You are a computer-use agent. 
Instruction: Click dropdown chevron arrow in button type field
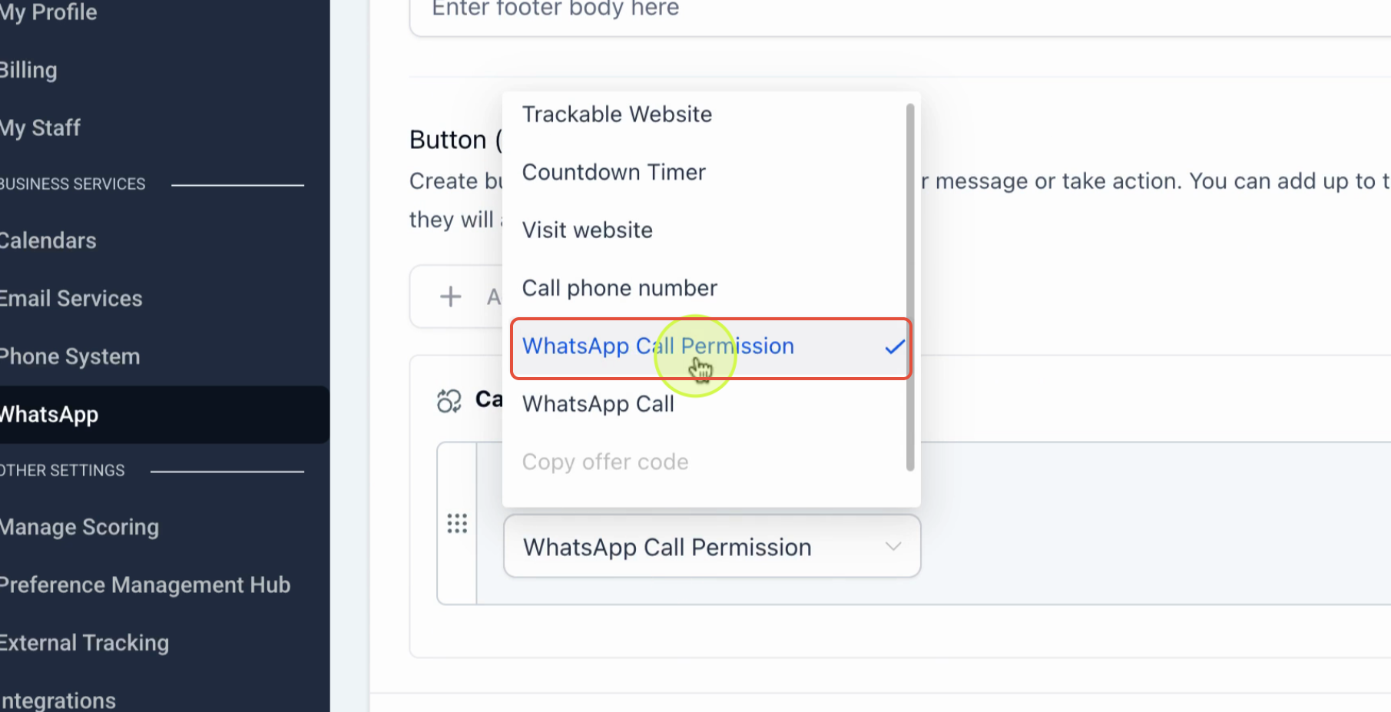[893, 547]
